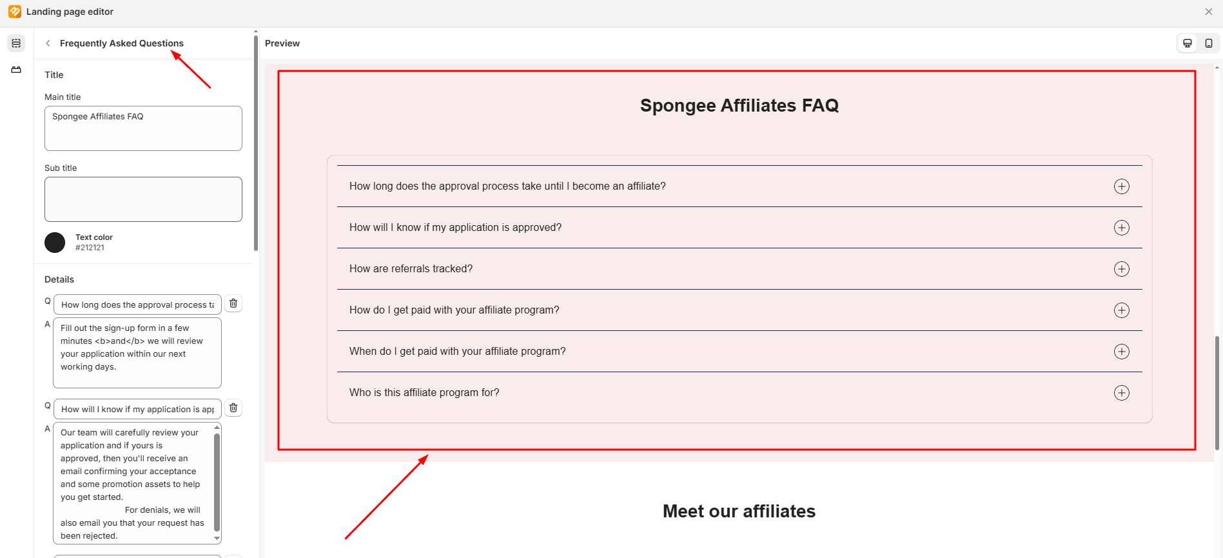Edit the first answer text area

coord(137,352)
